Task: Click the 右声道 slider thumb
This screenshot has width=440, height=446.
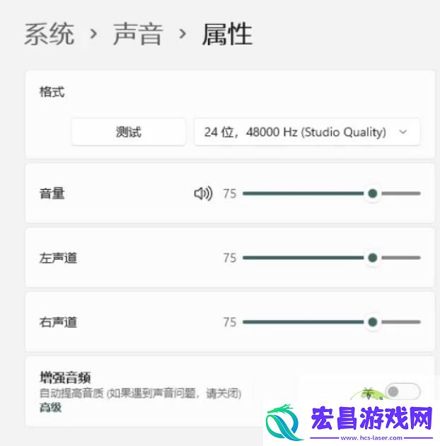Action: (x=373, y=322)
